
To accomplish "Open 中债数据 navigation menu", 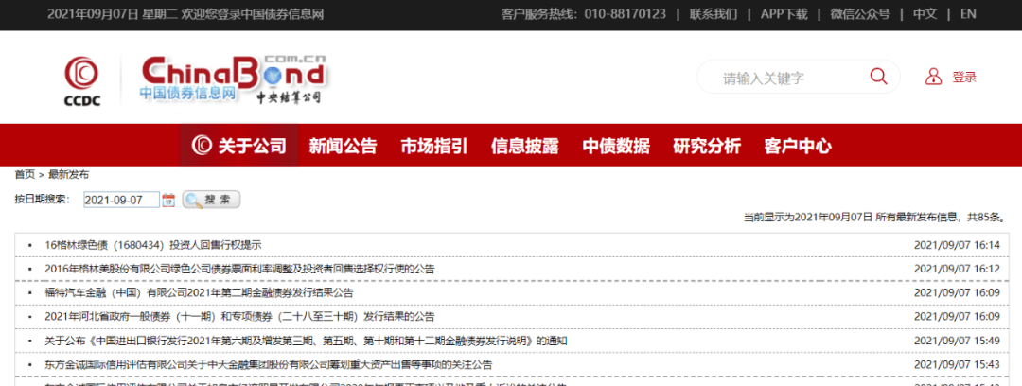I will tap(616, 146).
